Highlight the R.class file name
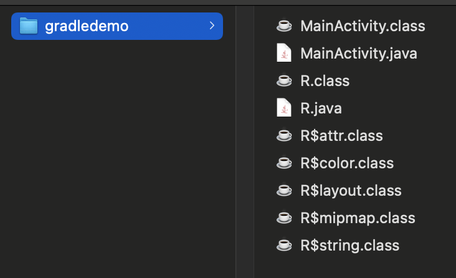 point(325,81)
